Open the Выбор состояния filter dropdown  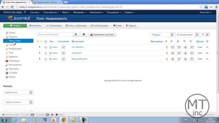pyautogui.click(x=18, y=102)
